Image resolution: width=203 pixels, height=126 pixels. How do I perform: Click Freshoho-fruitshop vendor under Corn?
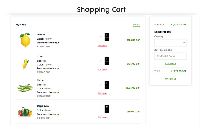pyautogui.click(x=48, y=68)
